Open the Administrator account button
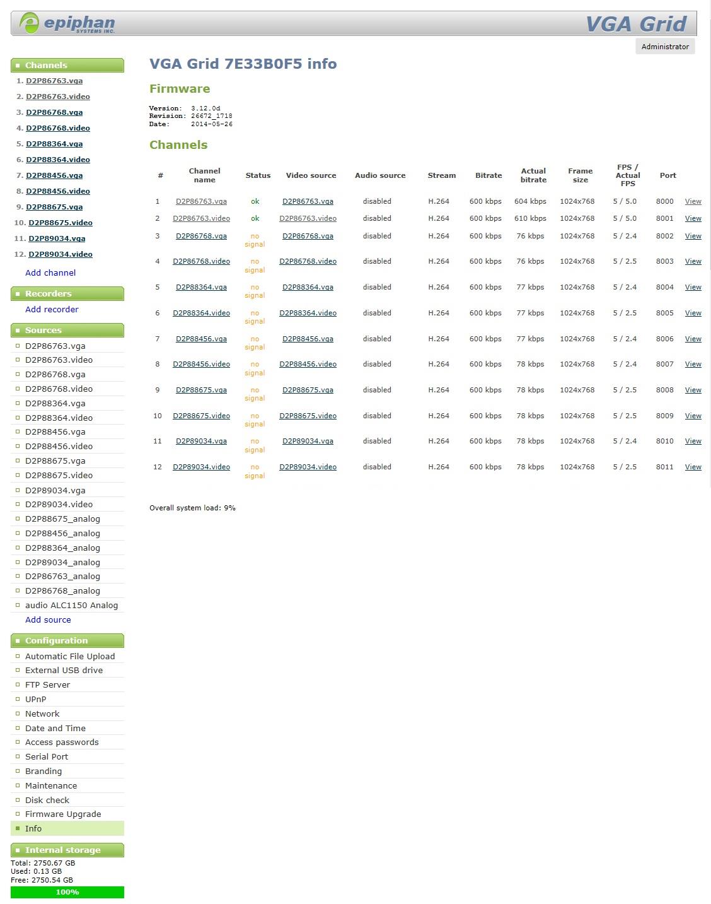Image resolution: width=711 pixels, height=904 pixels. [664, 47]
